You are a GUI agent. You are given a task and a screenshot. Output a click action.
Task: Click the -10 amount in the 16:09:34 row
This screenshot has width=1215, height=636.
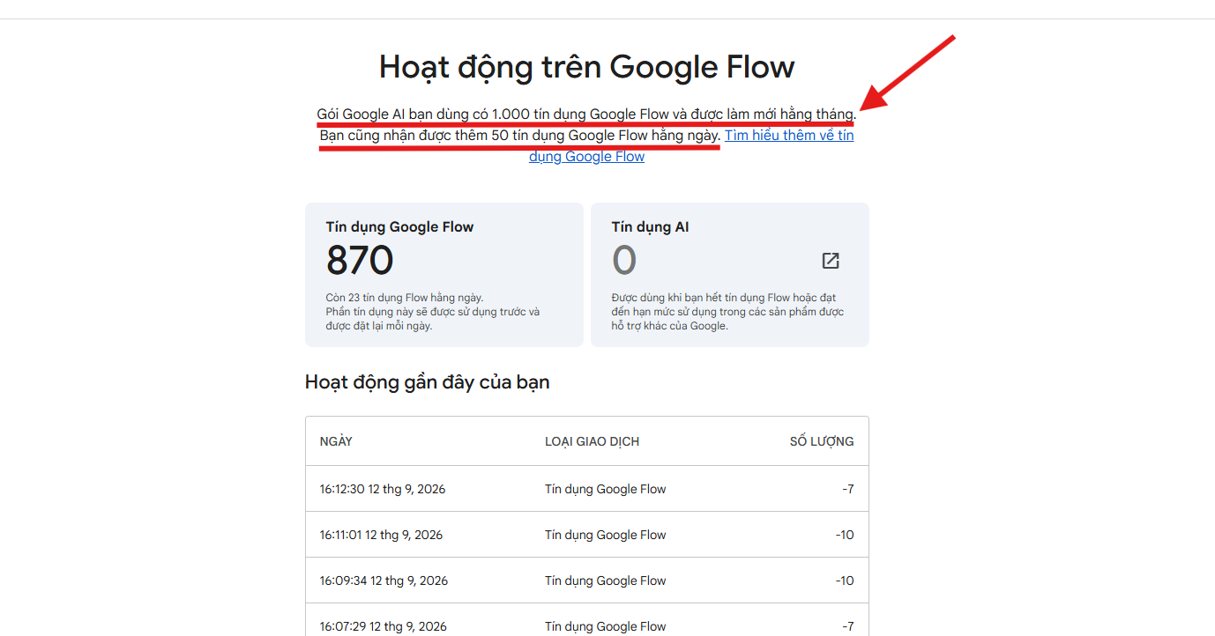(x=845, y=581)
